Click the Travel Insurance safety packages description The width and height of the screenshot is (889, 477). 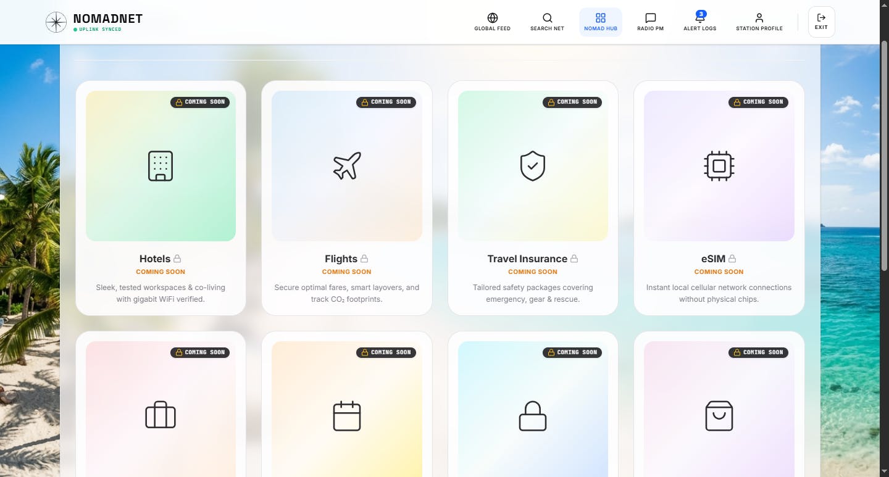[x=533, y=293]
